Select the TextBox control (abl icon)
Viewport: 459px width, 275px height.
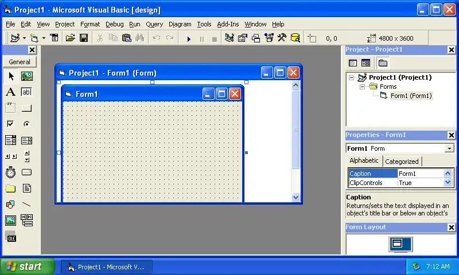coord(26,92)
